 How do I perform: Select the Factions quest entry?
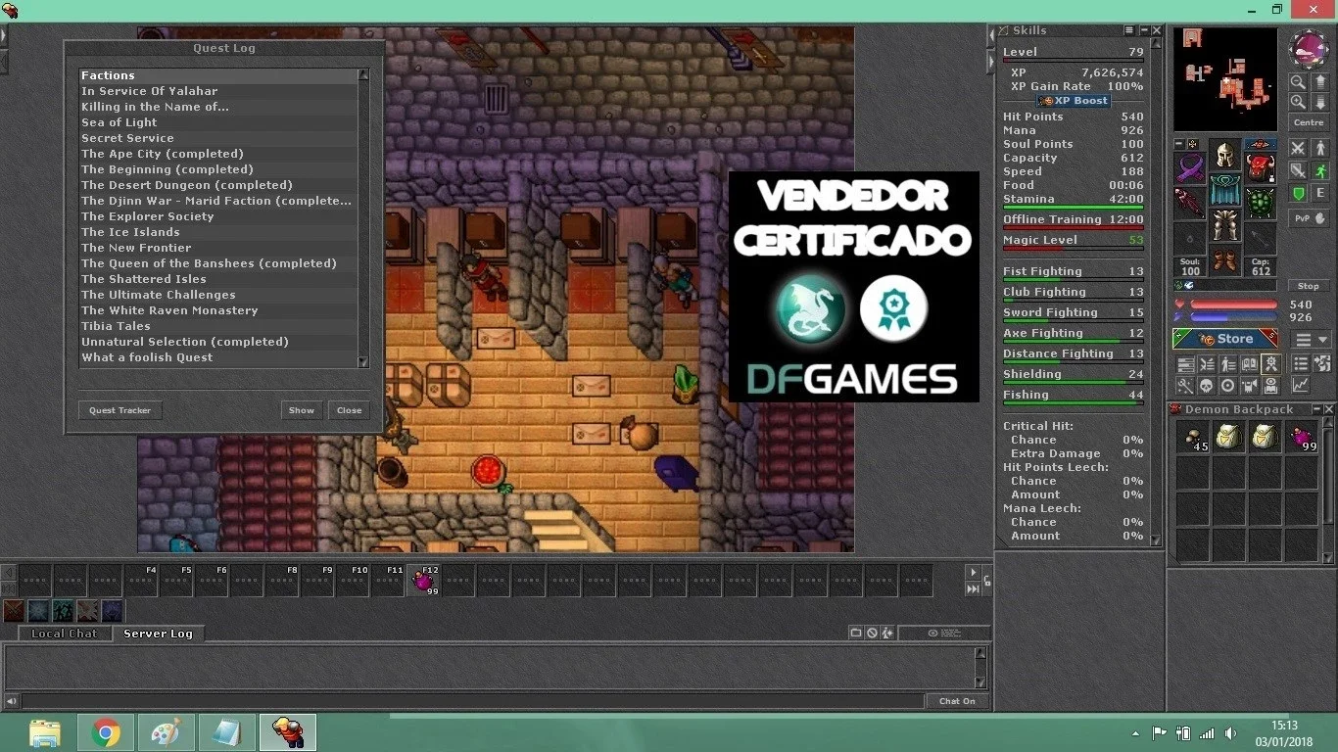tap(217, 75)
